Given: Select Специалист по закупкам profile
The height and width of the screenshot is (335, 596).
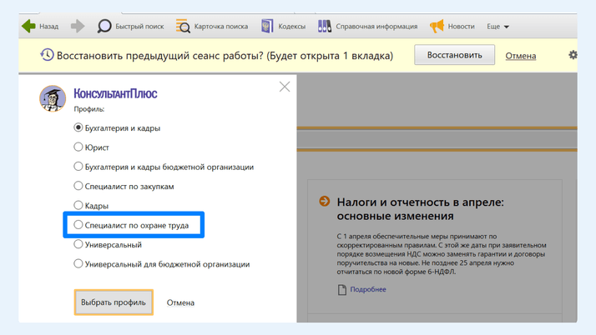Looking at the screenshot, I should [x=124, y=187].
